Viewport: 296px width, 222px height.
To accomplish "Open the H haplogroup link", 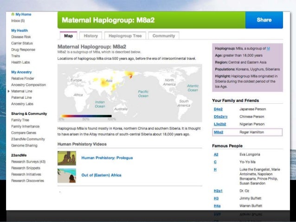I will coord(215,170).
